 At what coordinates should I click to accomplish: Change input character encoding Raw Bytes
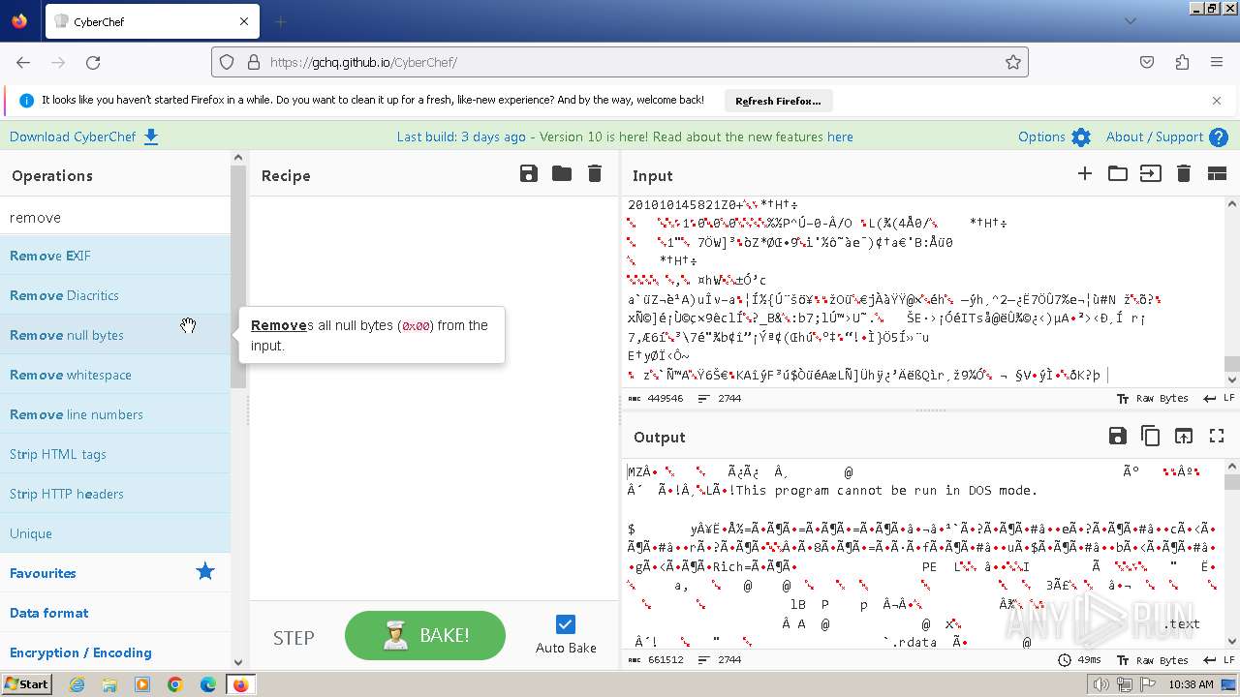(x=1153, y=398)
